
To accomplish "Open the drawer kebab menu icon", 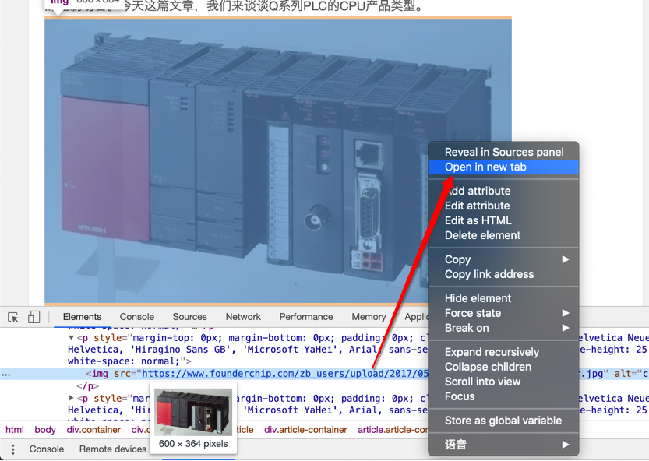I will 12,449.
